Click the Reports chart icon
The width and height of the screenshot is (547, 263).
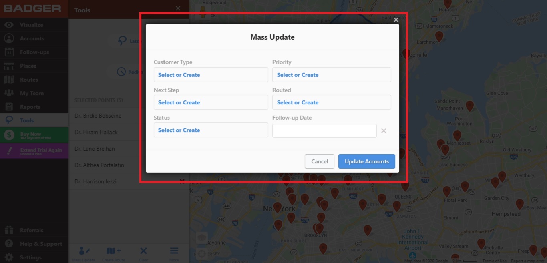(x=9, y=107)
